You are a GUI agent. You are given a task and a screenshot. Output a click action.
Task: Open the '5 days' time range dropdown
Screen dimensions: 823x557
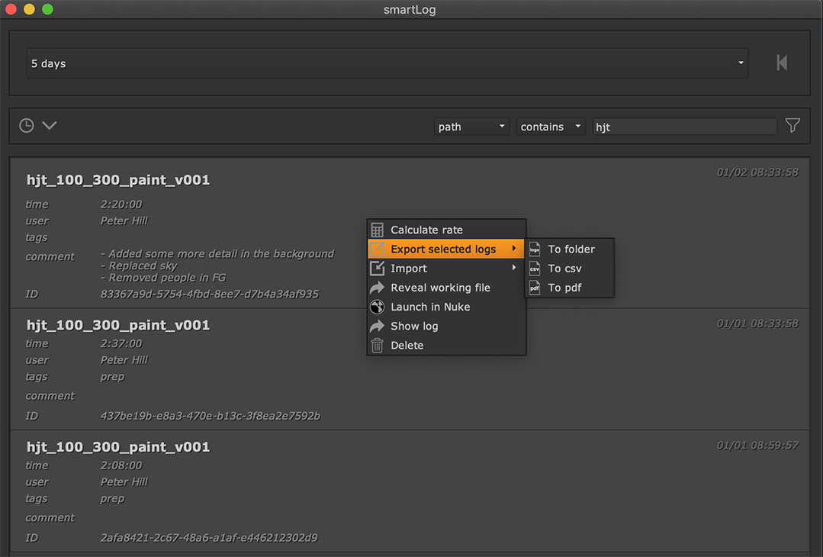[387, 63]
